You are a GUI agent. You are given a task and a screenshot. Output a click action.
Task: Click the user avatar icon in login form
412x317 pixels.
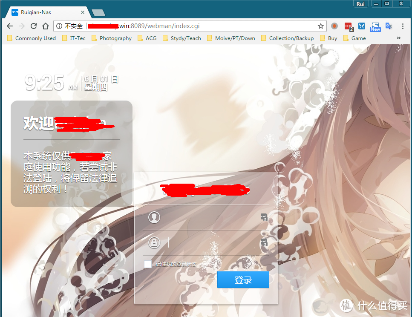click(x=154, y=217)
